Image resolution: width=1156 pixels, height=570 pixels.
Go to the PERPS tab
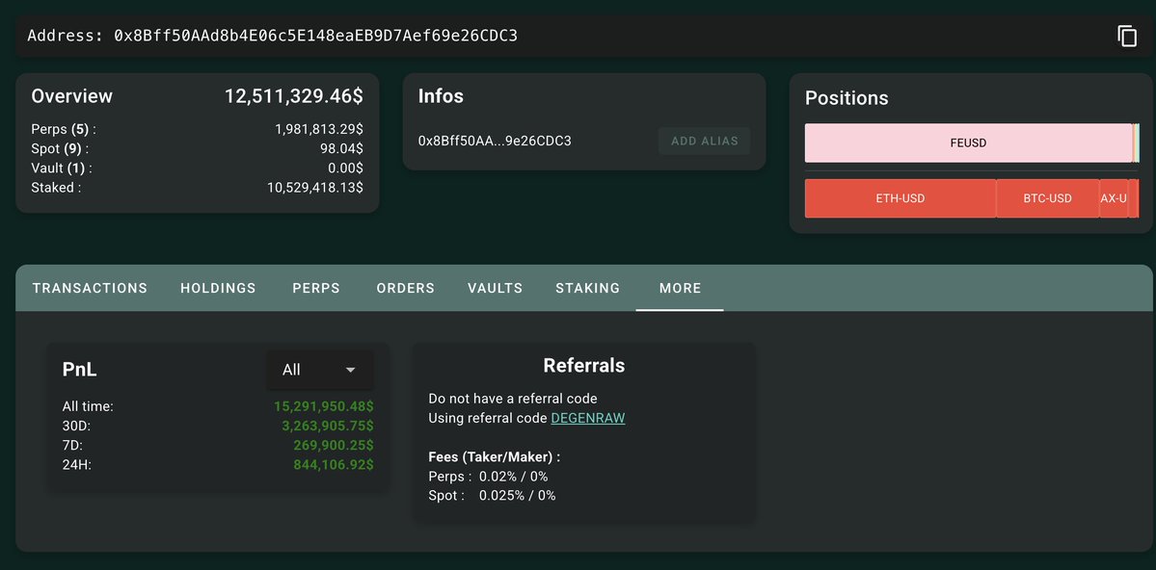(316, 288)
